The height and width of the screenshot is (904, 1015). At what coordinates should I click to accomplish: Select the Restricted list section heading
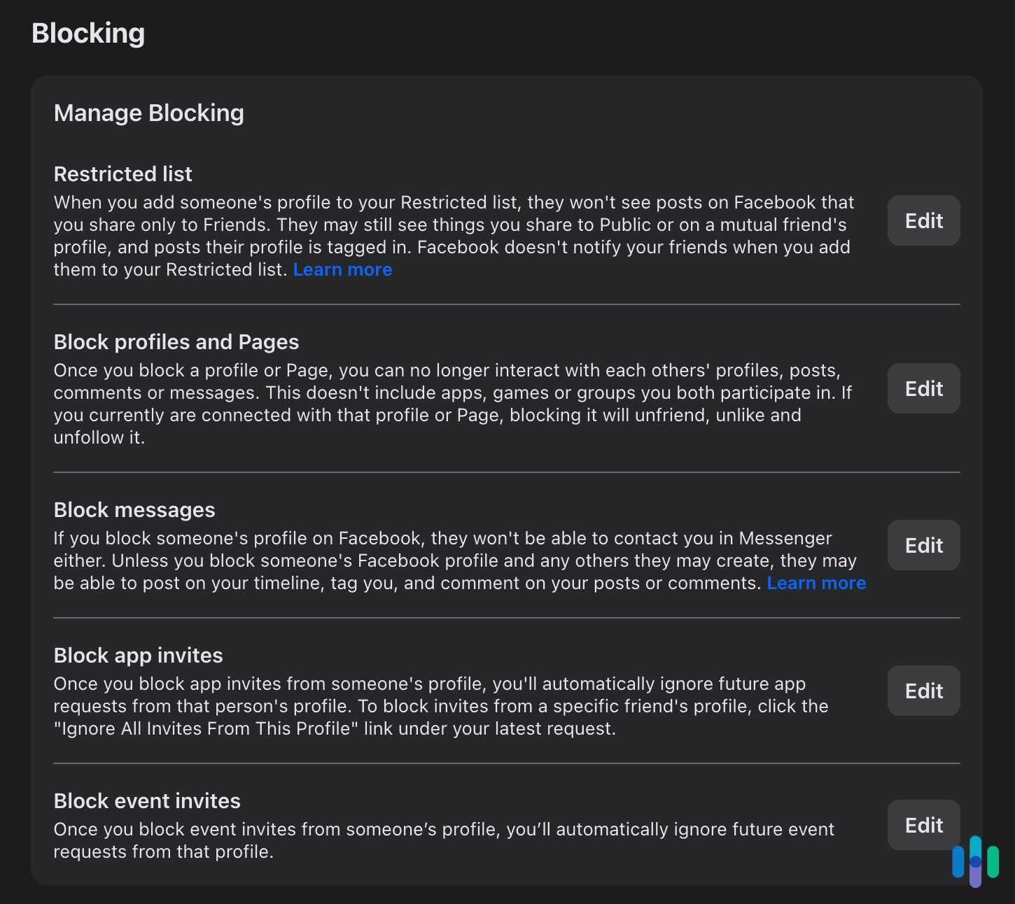(x=122, y=174)
